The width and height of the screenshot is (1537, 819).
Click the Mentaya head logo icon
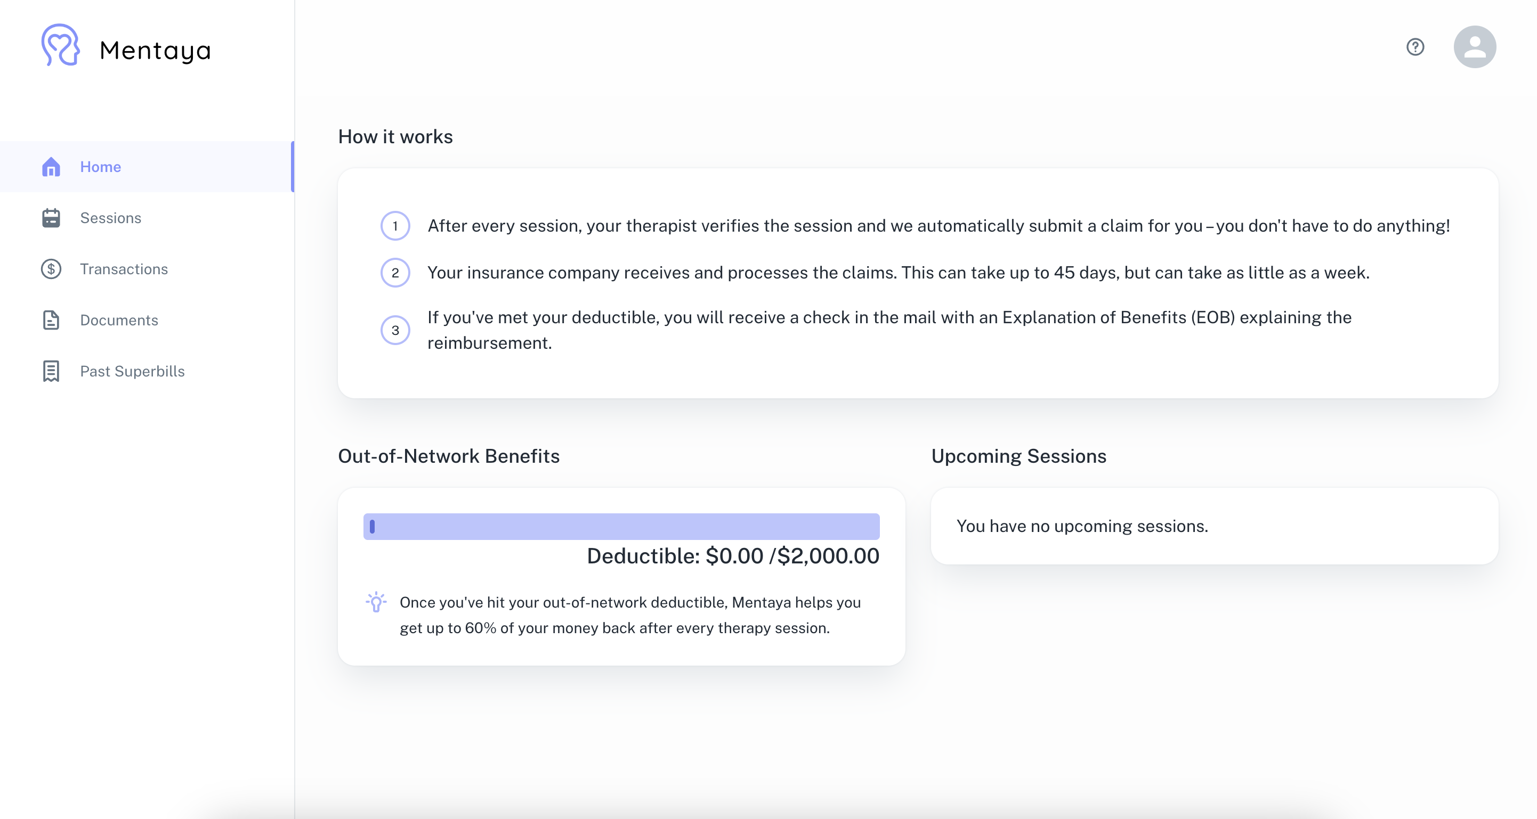[x=60, y=45]
